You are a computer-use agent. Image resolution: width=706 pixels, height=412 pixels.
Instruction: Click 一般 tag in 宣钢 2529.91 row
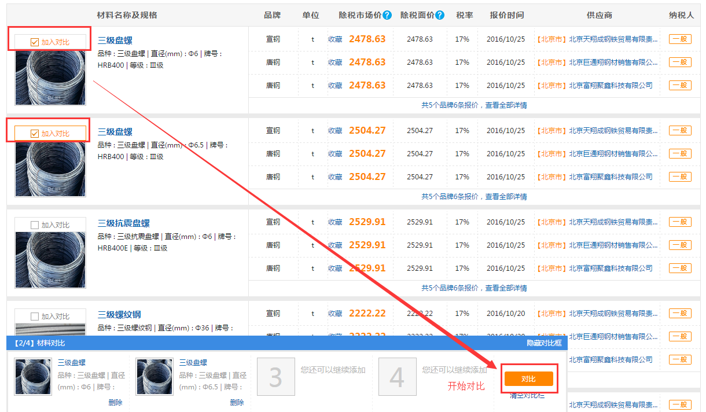[680, 222]
